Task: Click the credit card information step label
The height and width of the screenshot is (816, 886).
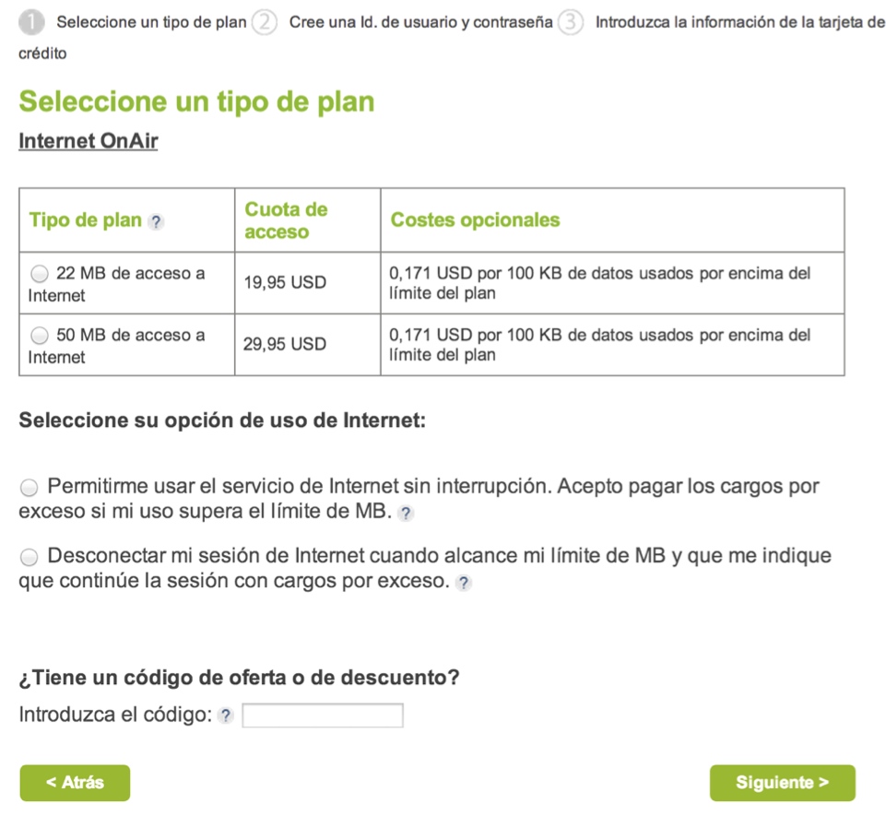Action: click(x=738, y=22)
